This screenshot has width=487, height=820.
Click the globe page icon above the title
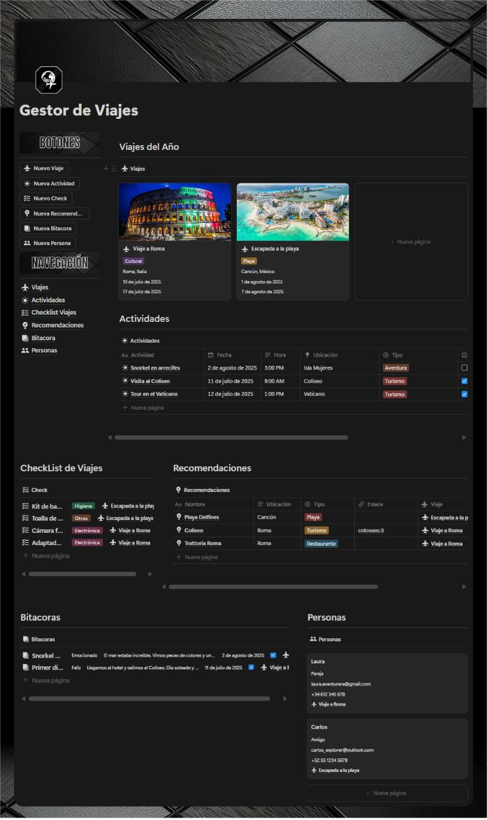point(49,80)
